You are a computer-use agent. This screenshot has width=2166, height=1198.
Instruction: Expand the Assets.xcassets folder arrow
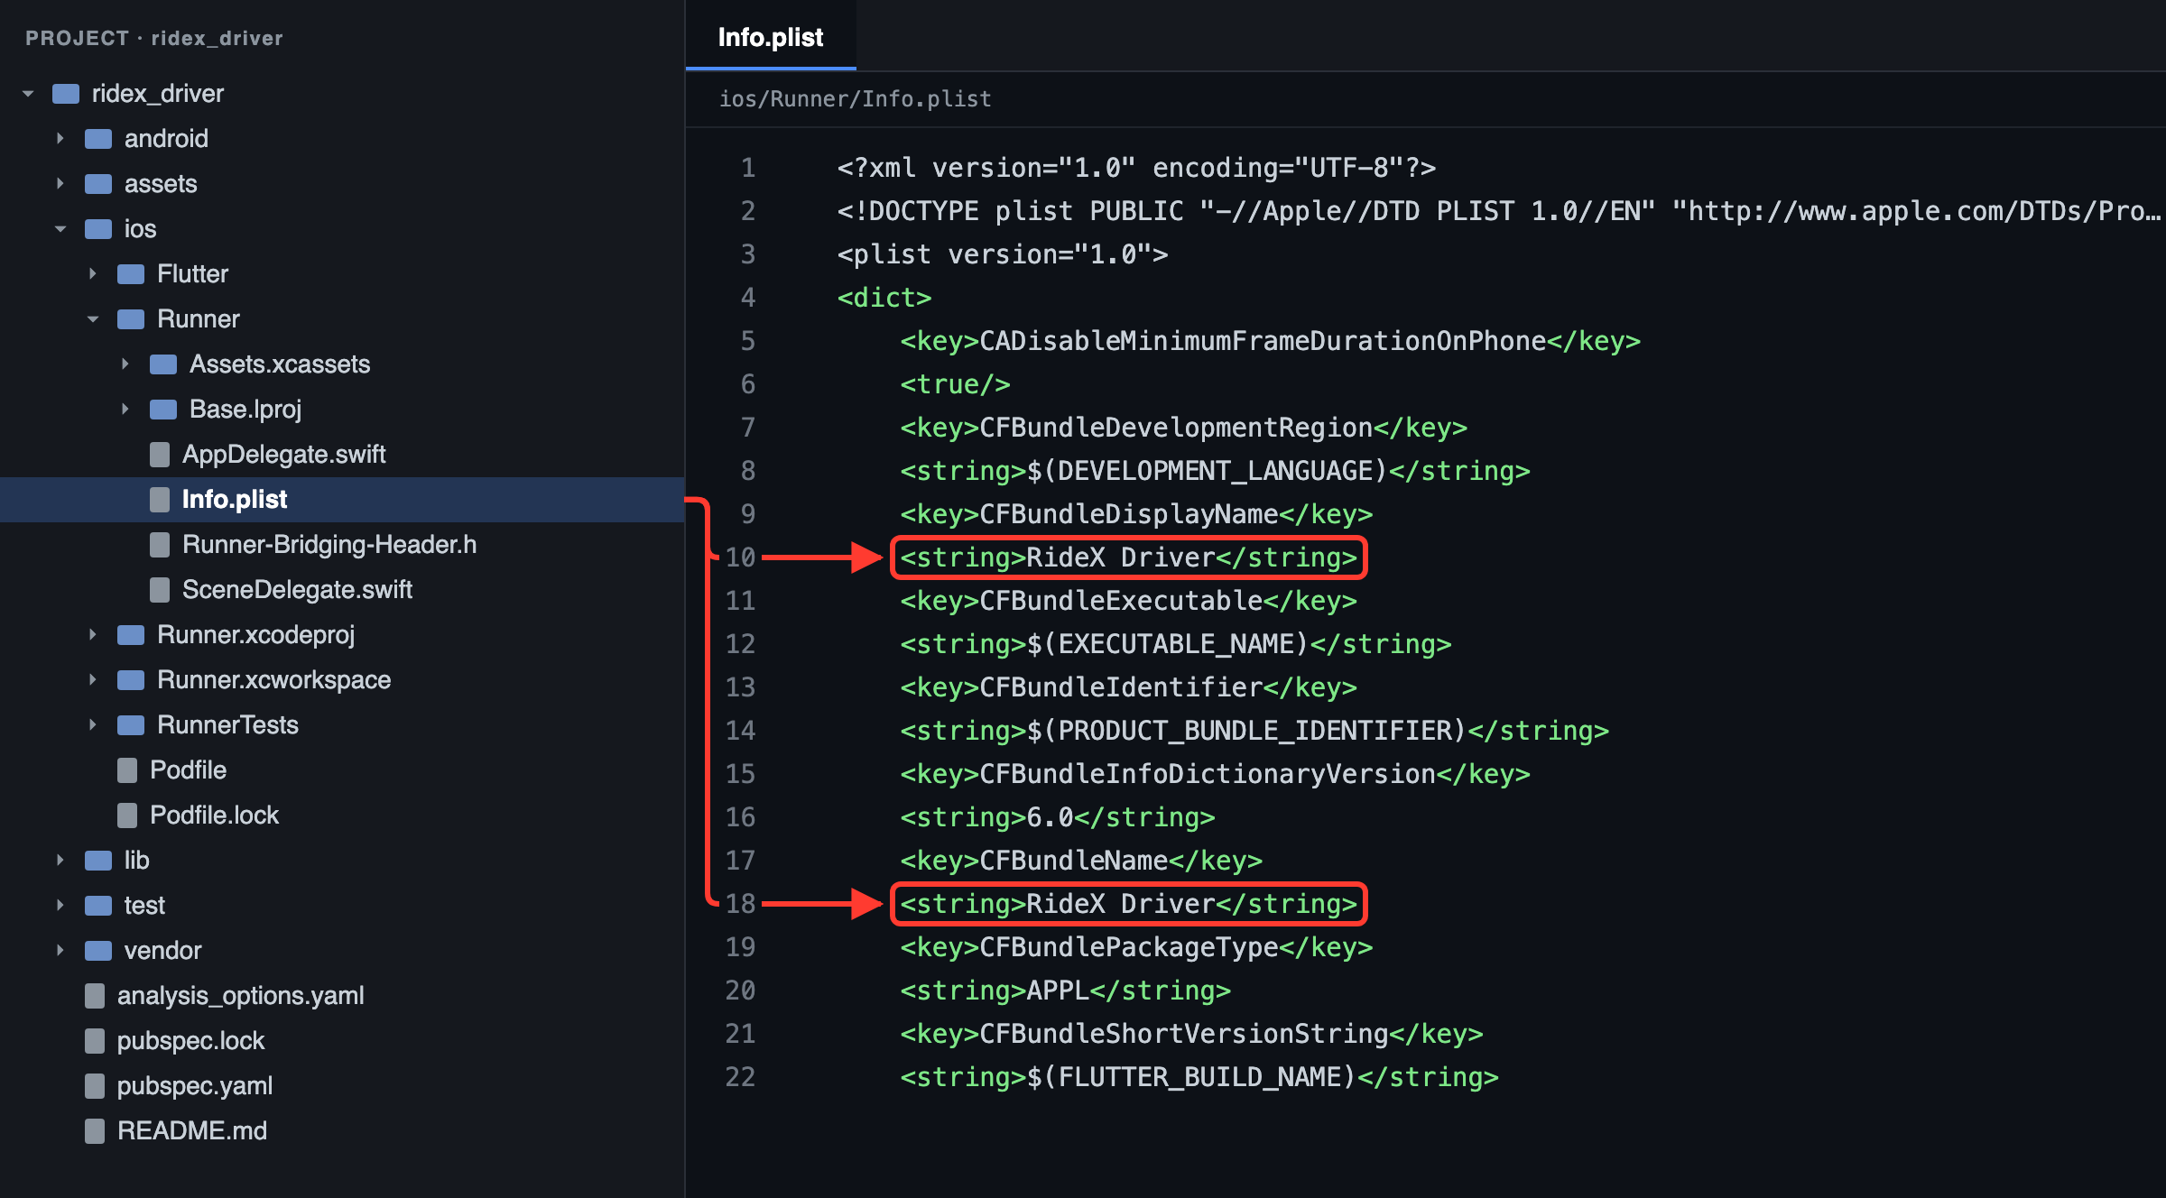(x=125, y=364)
